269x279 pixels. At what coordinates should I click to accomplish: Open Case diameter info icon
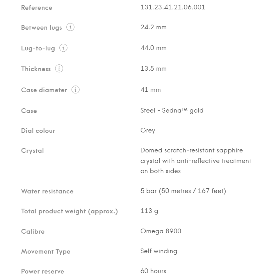pyautogui.click(x=76, y=90)
